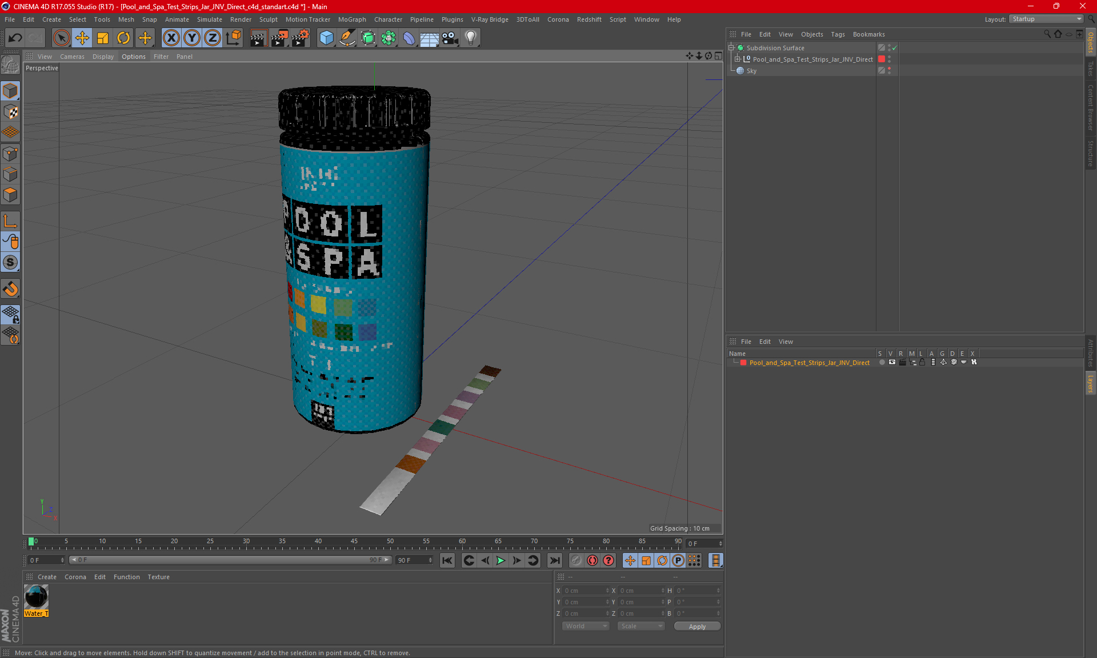Toggle layer visibility eye in Layers panel

pyautogui.click(x=892, y=362)
